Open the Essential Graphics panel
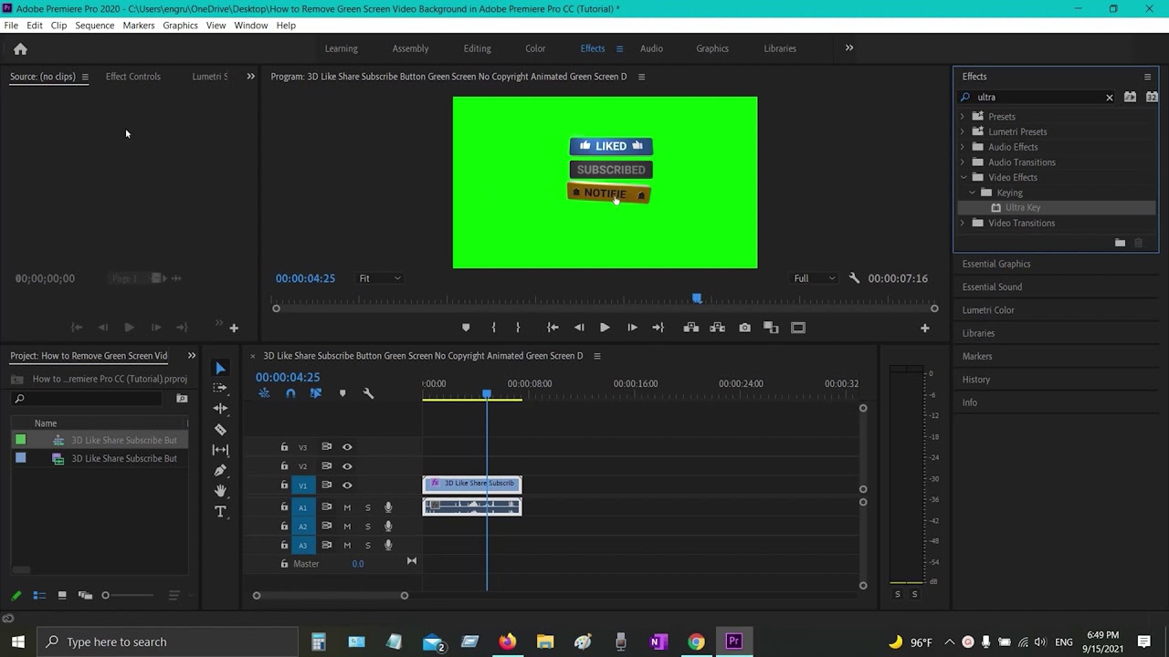The height and width of the screenshot is (657, 1169). [x=996, y=264]
